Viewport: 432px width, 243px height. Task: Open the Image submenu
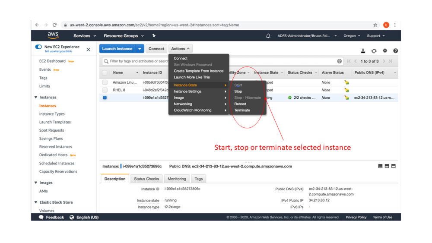click(199, 98)
